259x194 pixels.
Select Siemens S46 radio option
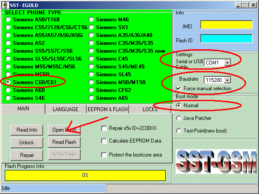pos(8,98)
